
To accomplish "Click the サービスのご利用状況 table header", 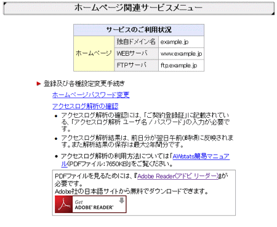I will (x=138, y=30).
